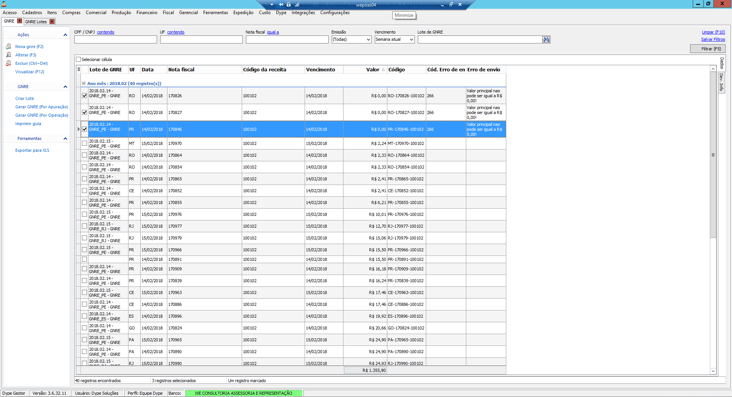Open the Financeiro menu
732x397 pixels.
[x=147, y=13]
